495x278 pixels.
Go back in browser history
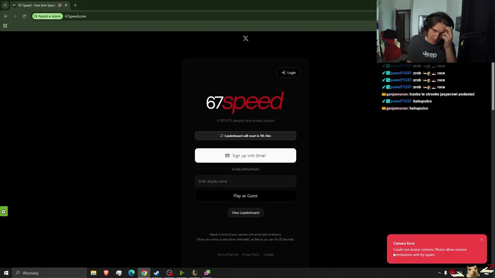(x=5, y=16)
